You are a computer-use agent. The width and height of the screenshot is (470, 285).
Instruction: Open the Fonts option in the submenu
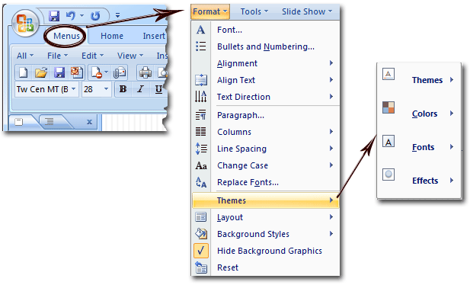(418, 147)
